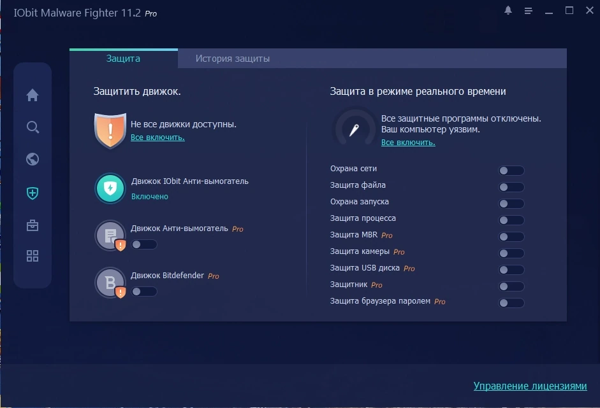Image resolution: width=600 pixels, height=408 pixels.
Task: Close the IObit Malware Fighter window
Action: [590, 10]
